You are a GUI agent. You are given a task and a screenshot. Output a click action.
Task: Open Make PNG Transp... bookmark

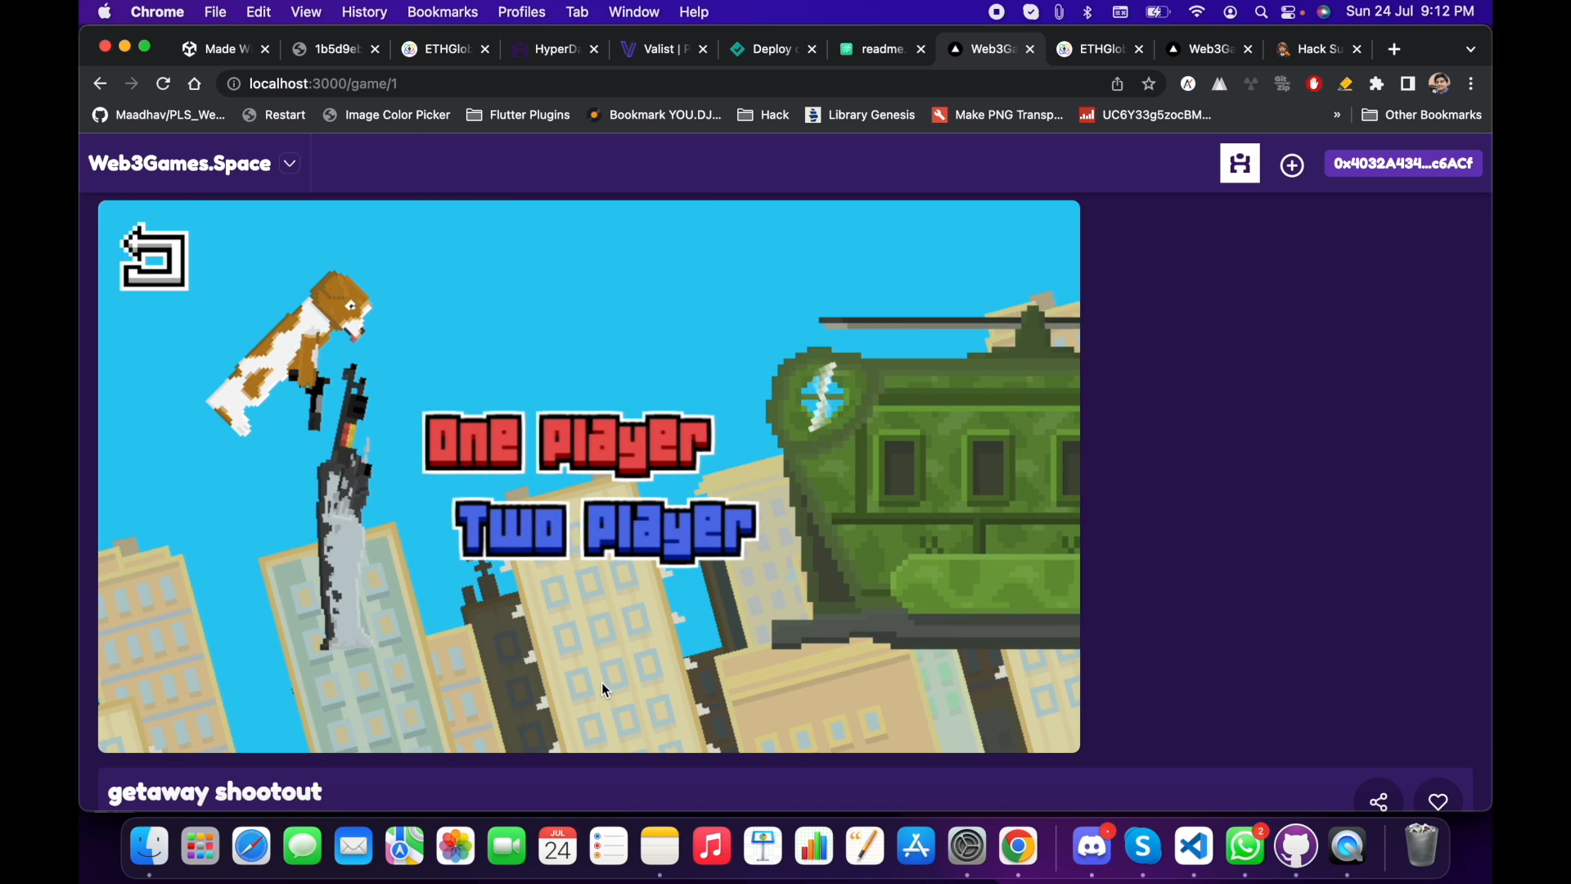click(x=997, y=115)
